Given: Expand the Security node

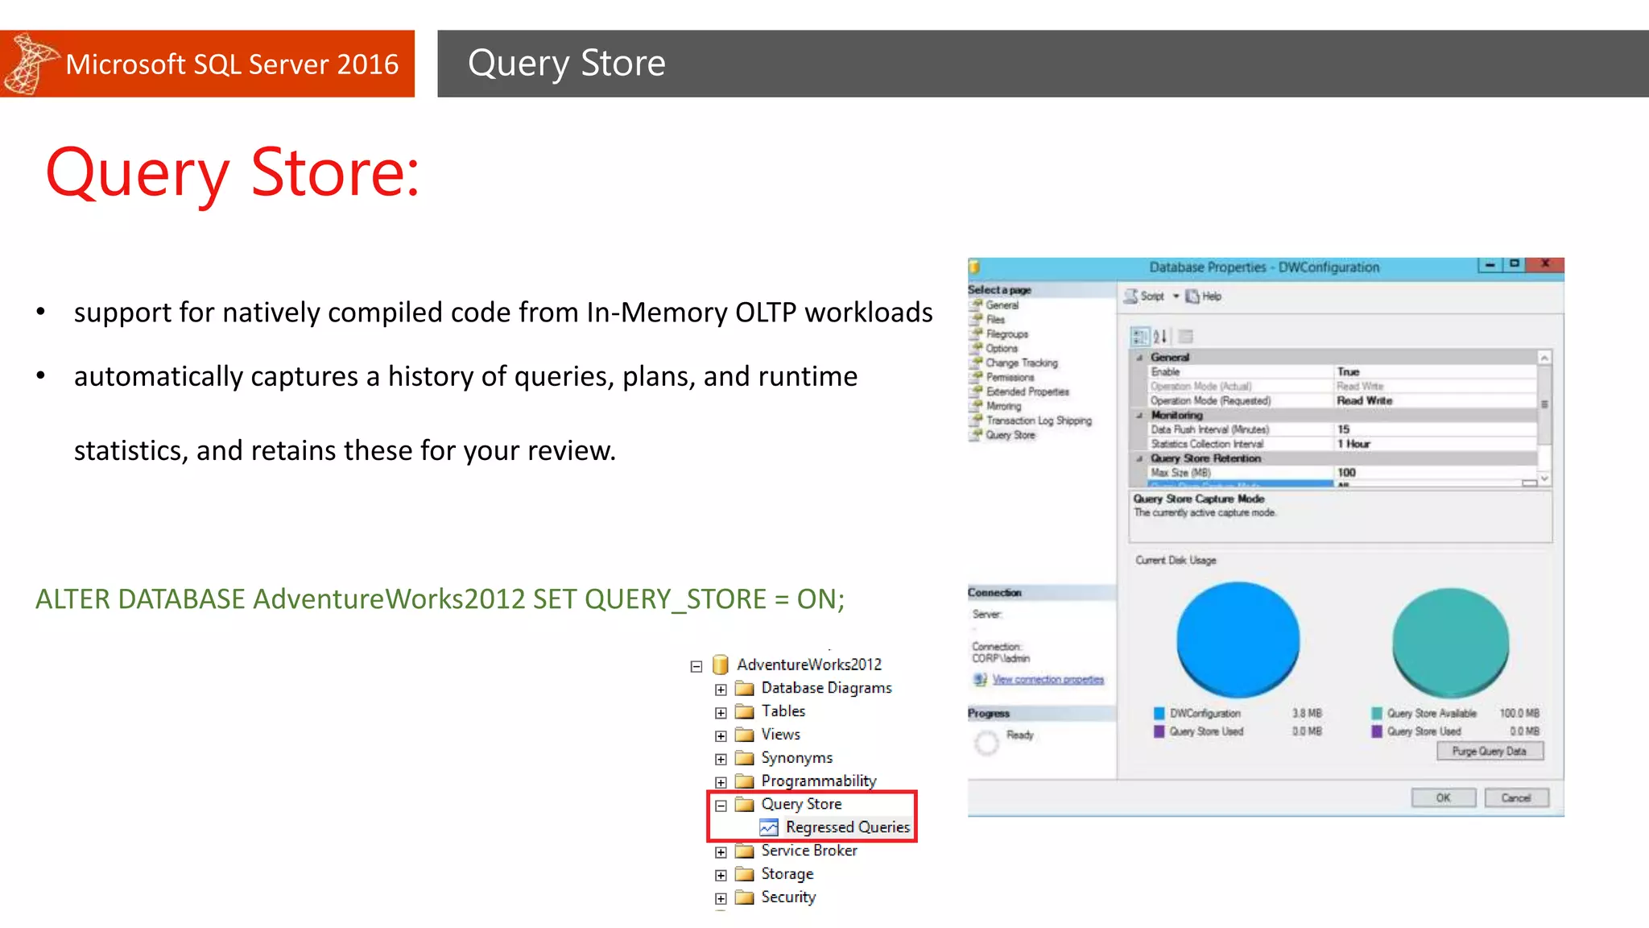Looking at the screenshot, I should [x=721, y=899].
